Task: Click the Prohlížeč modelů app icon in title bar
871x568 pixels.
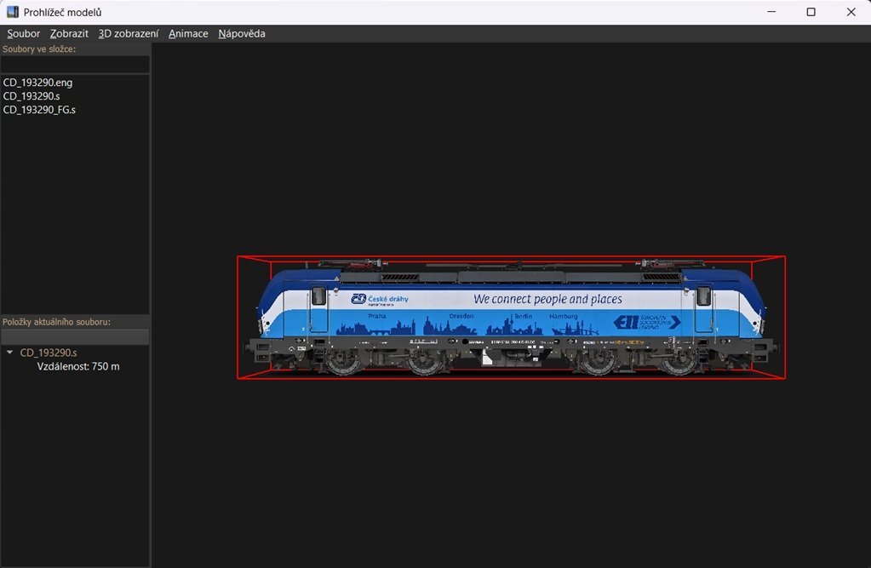Action: (13, 12)
